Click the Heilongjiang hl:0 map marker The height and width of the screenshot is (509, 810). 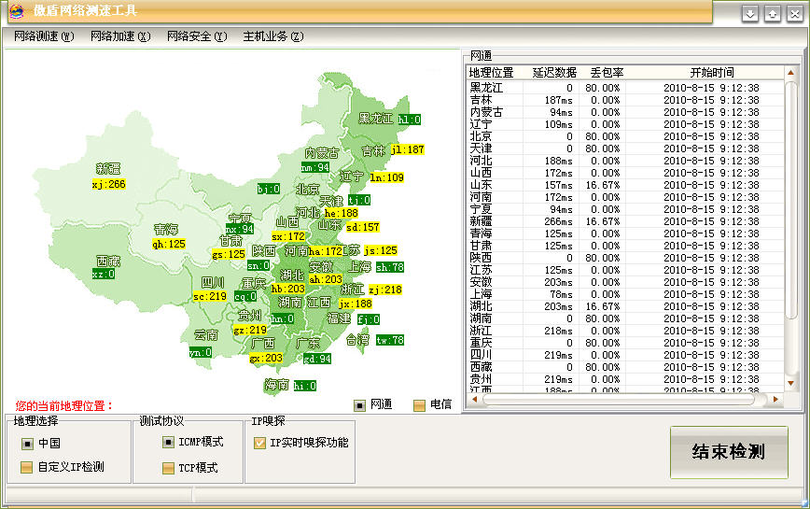(409, 120)
